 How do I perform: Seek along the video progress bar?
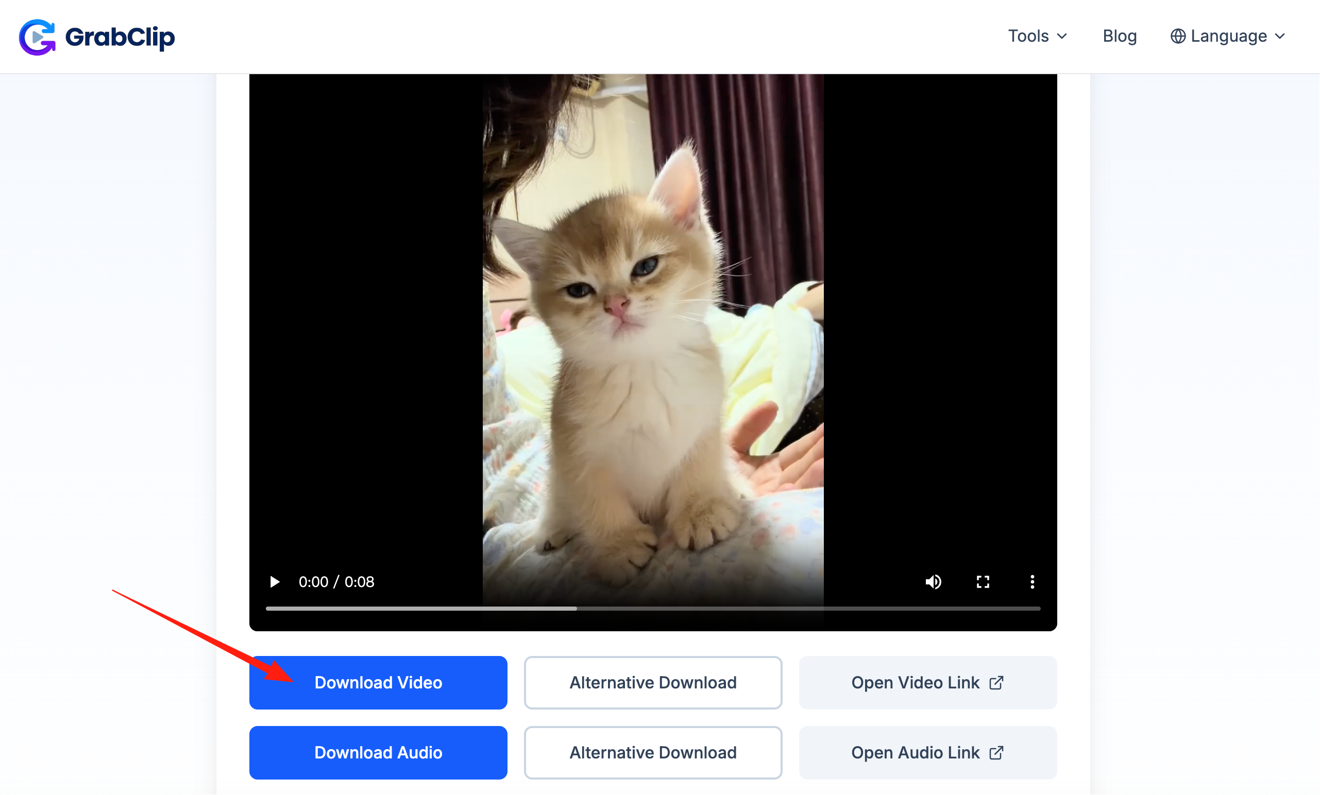(652, 609)
